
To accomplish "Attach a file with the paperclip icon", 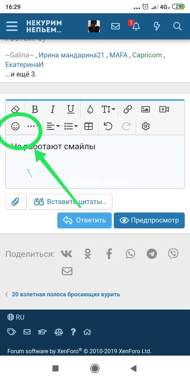I will point(16,202).
